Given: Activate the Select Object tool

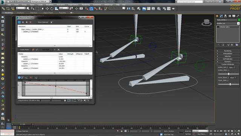Looking at the screenshot, I should pos(28,9).
